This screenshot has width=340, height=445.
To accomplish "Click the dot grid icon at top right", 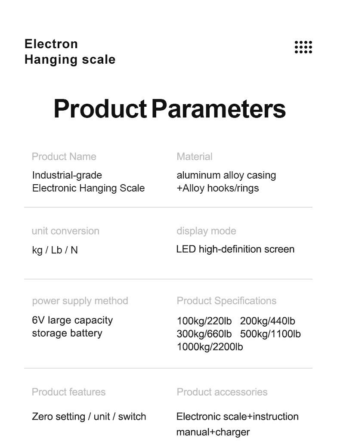I will pos(303,47).
